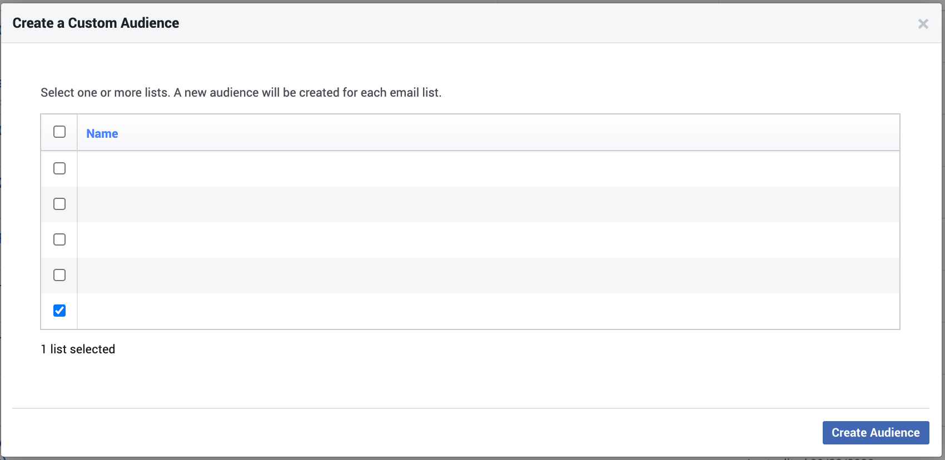The image size is (945, 460).
Task: Select the currently checked fifth row
Action: point(445,311)
